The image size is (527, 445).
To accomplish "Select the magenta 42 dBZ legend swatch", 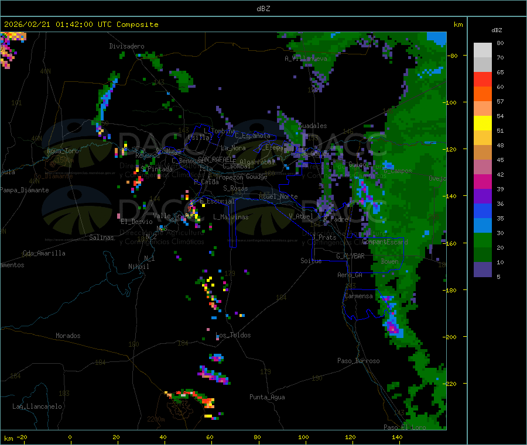I will click(x=482, y=181).
